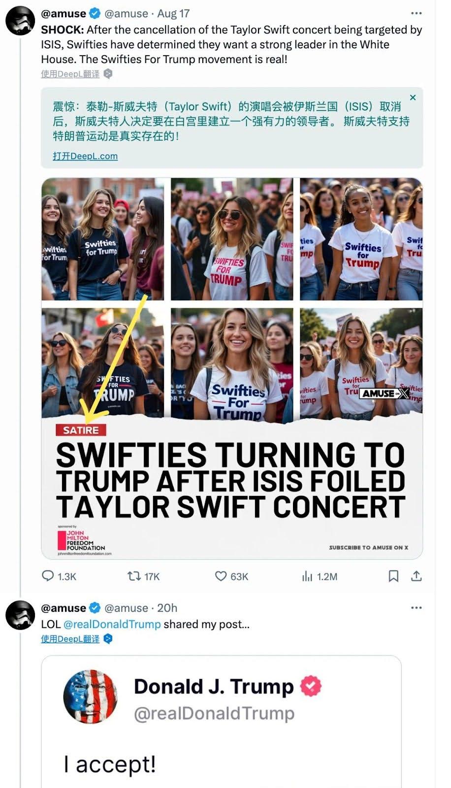Click the repost icon showing 17K
The width and height of the screenshot is (451, 788).
tap(133, 576)
